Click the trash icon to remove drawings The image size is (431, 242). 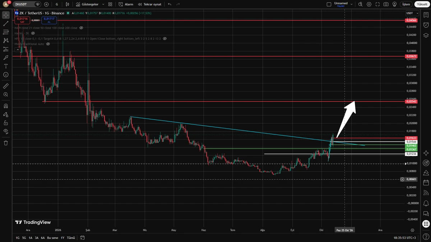tap(6, 143)
